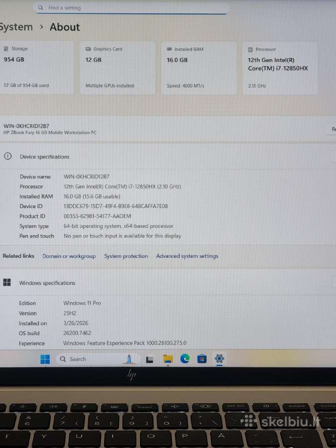Launch File Explorer from the taskbar

168,359
